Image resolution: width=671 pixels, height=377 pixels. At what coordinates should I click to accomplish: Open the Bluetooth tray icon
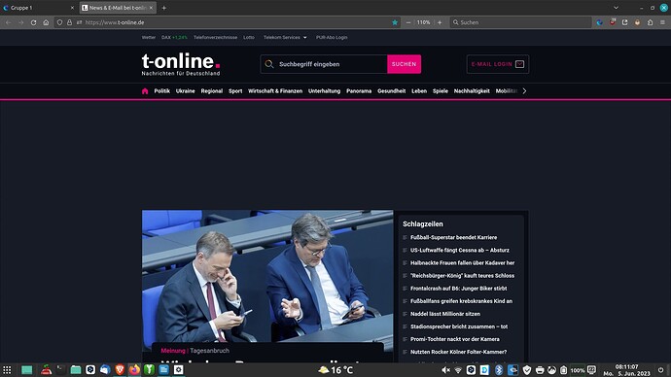click(499, 370)
